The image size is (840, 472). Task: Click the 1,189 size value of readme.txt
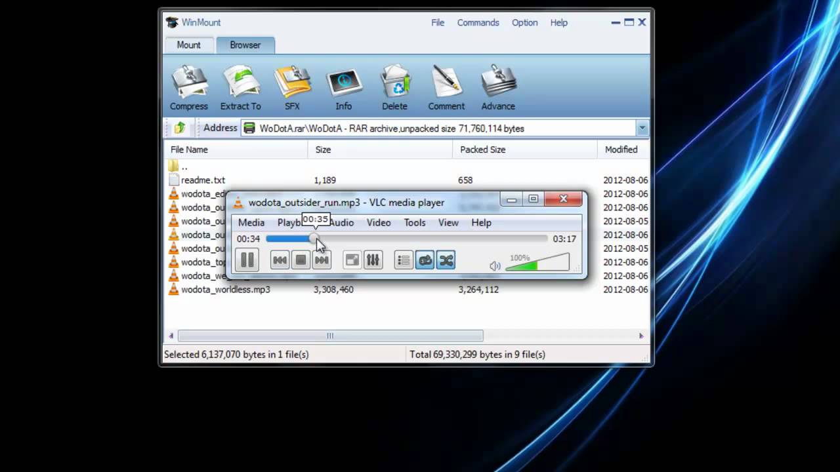point(325,180)
